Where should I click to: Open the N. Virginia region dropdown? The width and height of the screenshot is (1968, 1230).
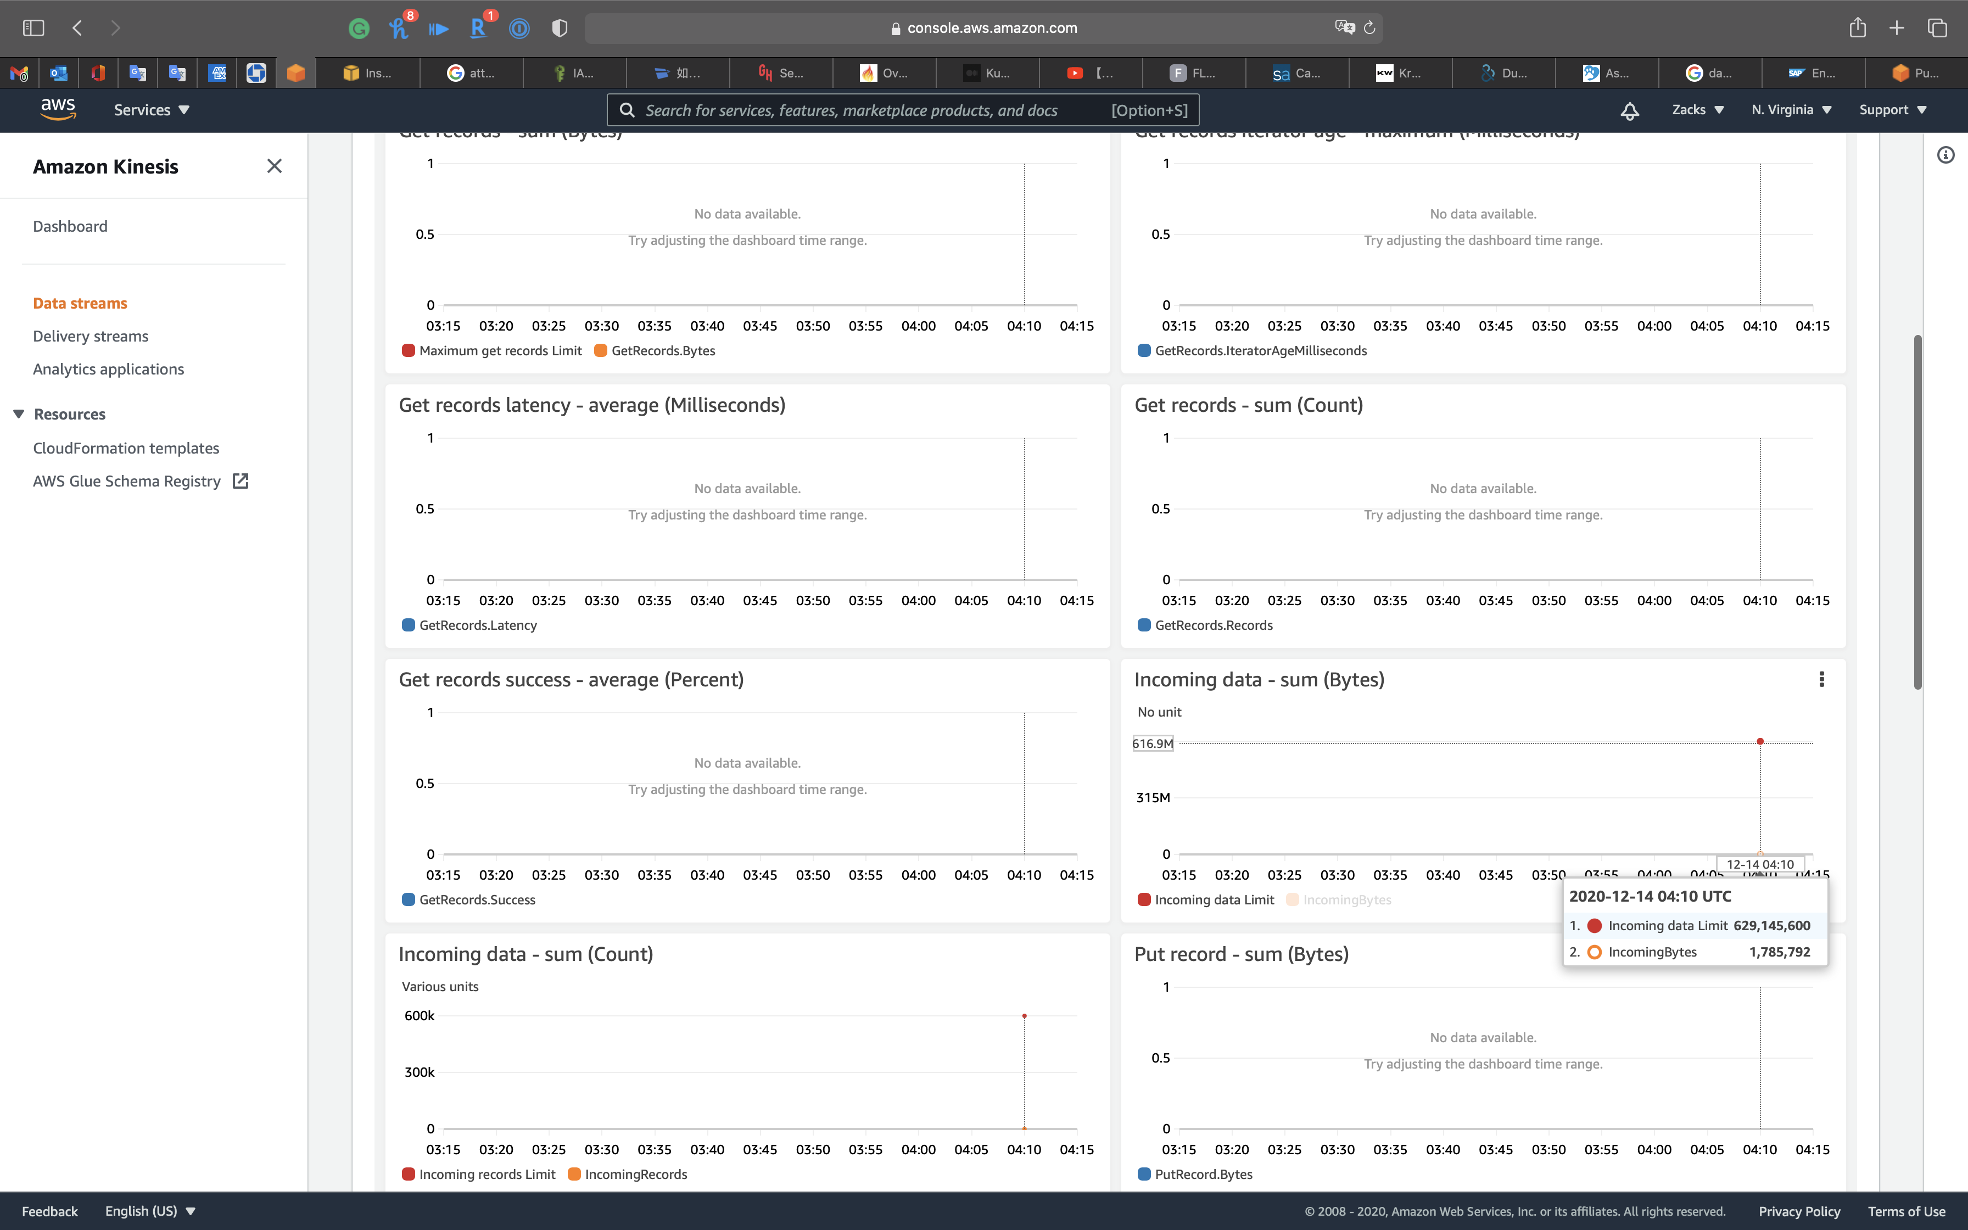pos(1791,110)
